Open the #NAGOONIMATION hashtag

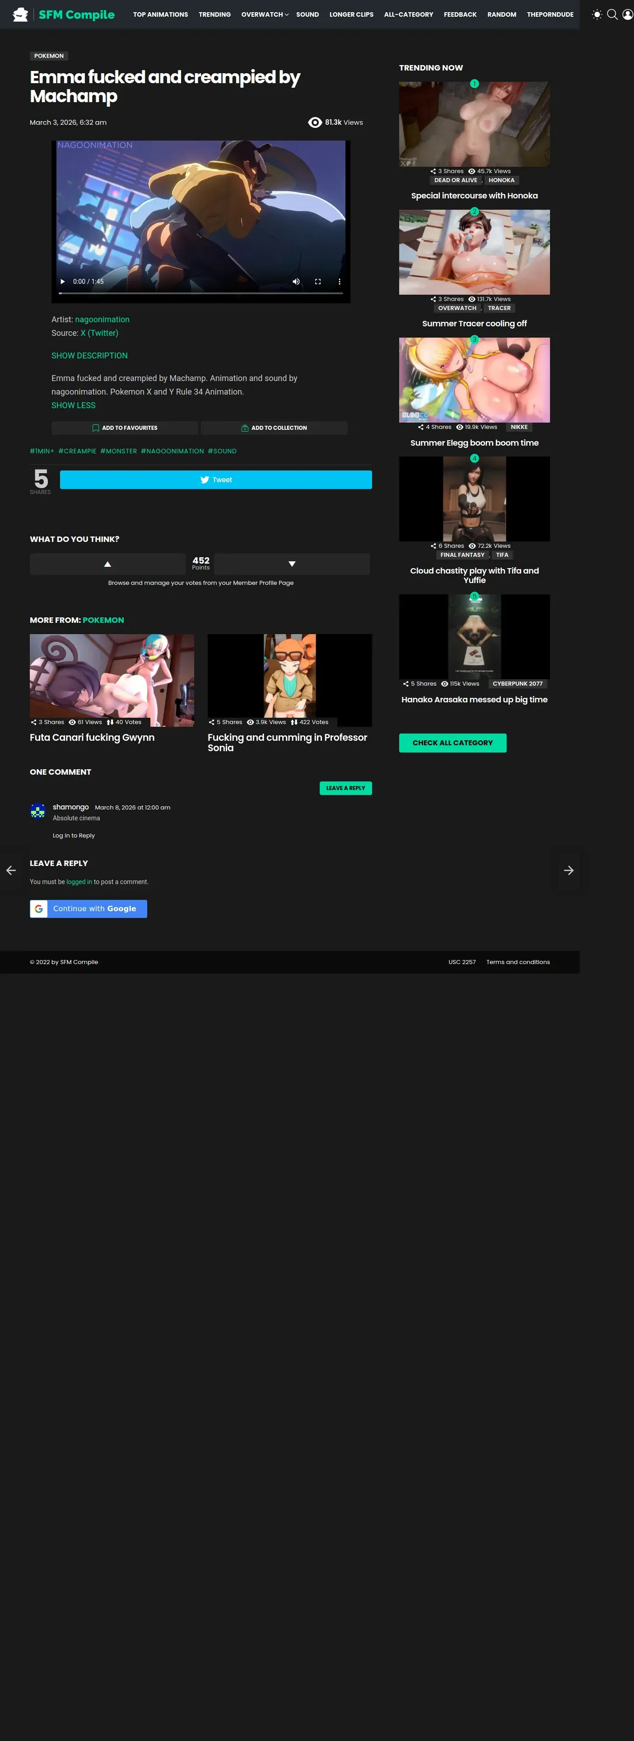tap(172, 452)
